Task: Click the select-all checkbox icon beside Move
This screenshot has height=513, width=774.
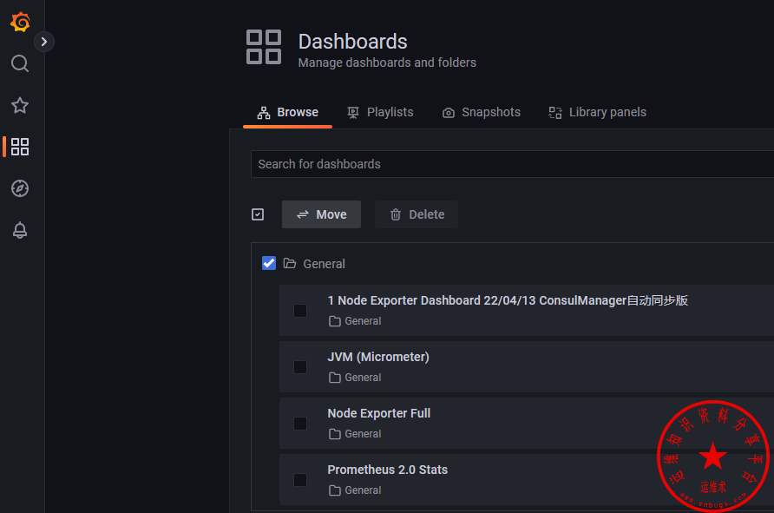Action: [258, 214]
